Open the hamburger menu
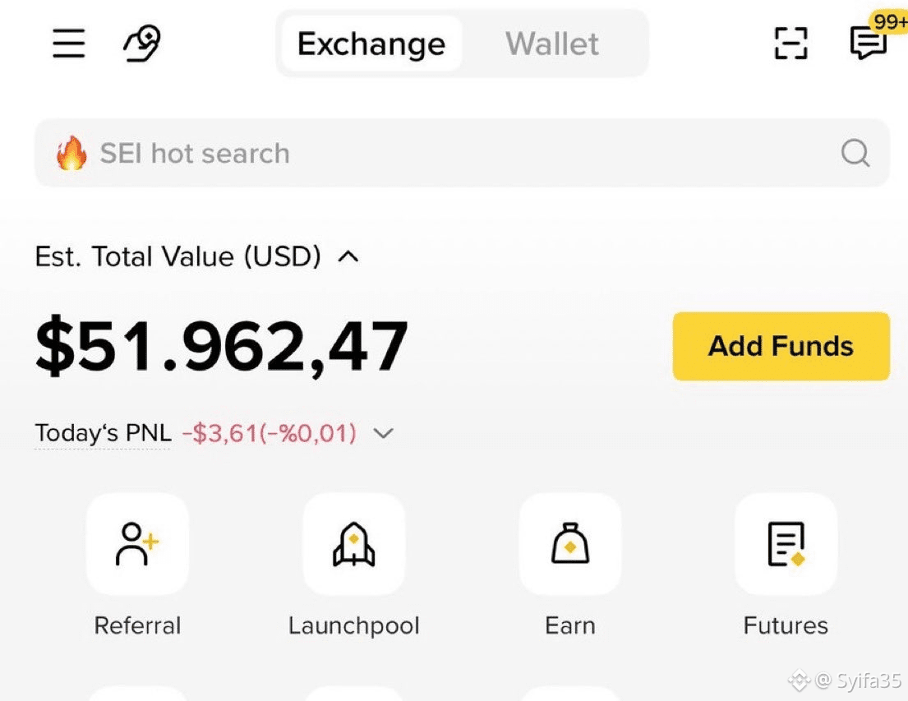The image size is (908, 701). click(69, 44)
